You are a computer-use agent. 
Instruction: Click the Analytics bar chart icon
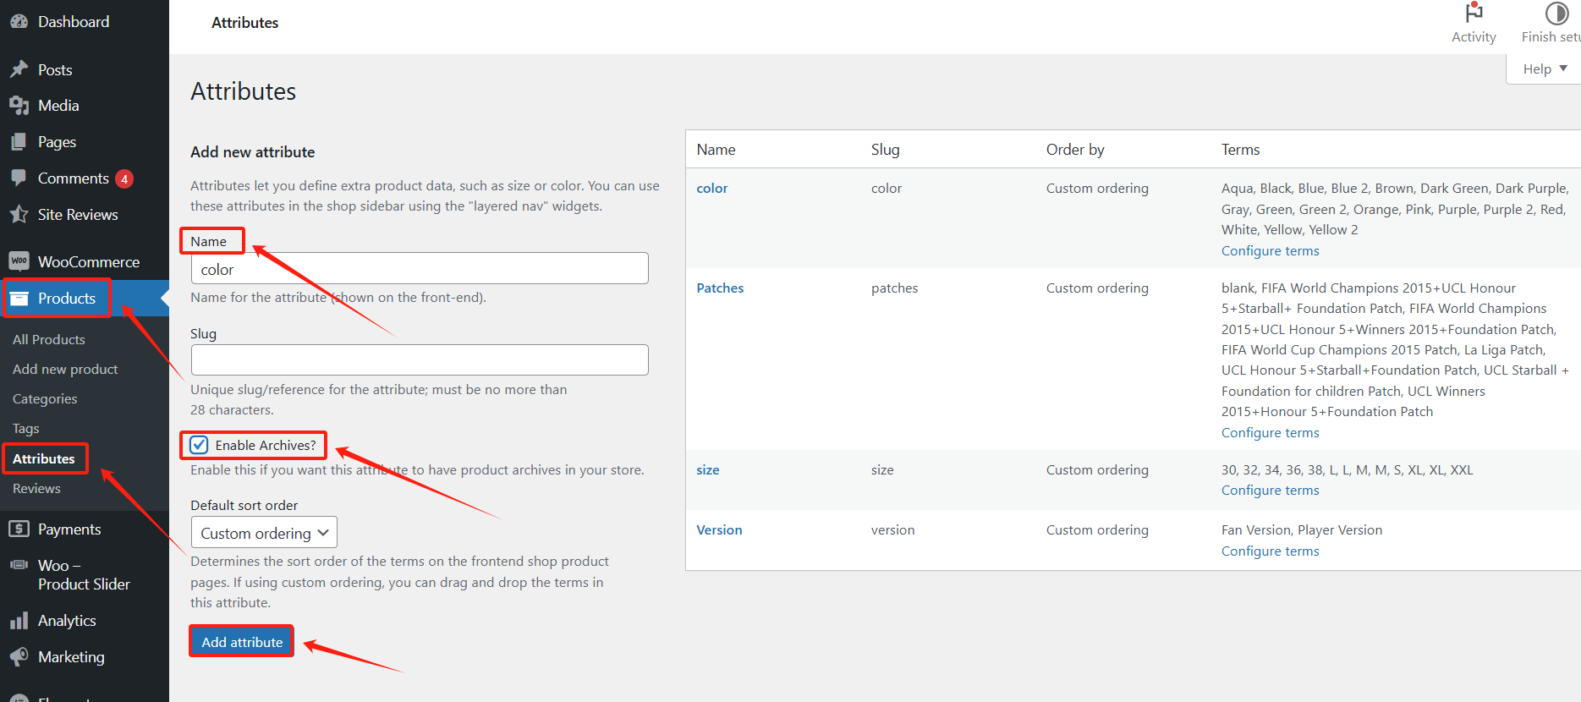[x=19, y=621]
